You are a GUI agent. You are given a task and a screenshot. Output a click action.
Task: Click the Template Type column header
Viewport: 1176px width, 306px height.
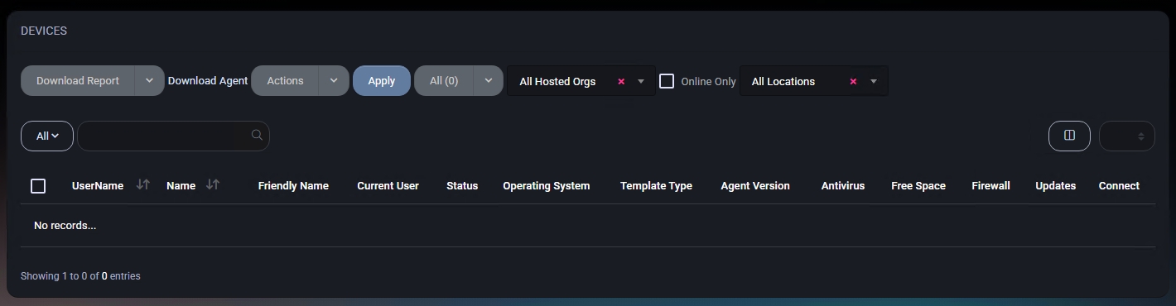click(x=656, y=186)
